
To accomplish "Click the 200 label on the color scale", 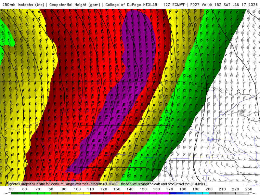I will pyautogui.click(x=209, y=189).
